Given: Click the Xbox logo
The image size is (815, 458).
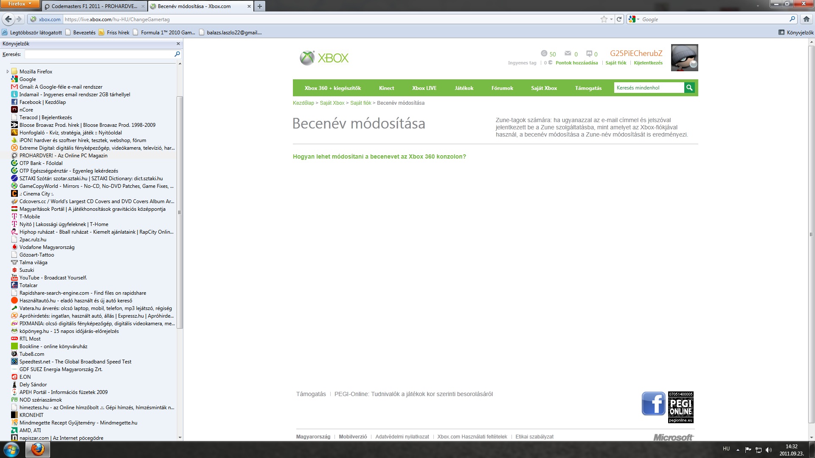Looking at the screenshot, I should pos(324,58).
